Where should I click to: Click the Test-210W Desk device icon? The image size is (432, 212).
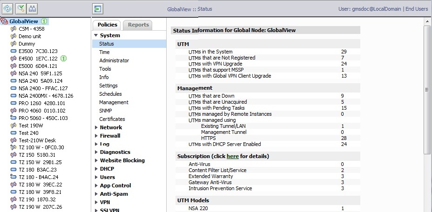tap(13, 140)
